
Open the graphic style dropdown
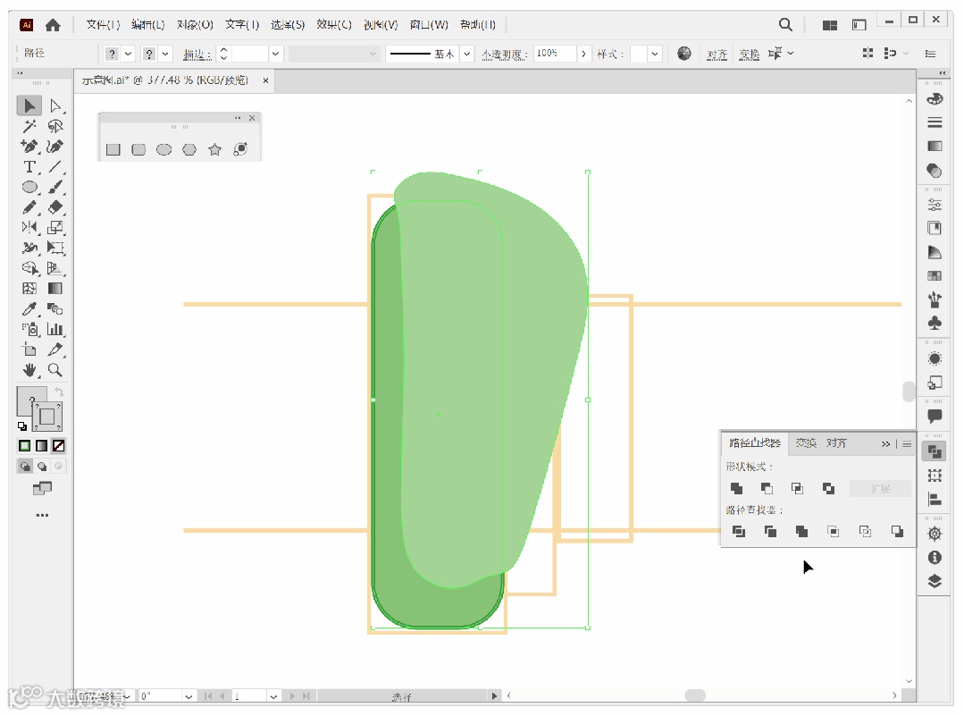(655, 55)
